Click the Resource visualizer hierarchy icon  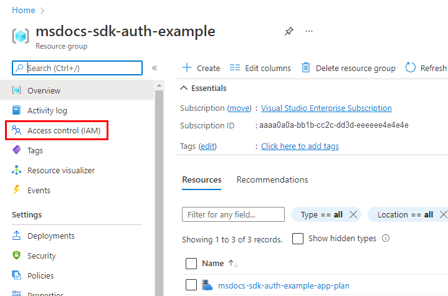point(17,170)
